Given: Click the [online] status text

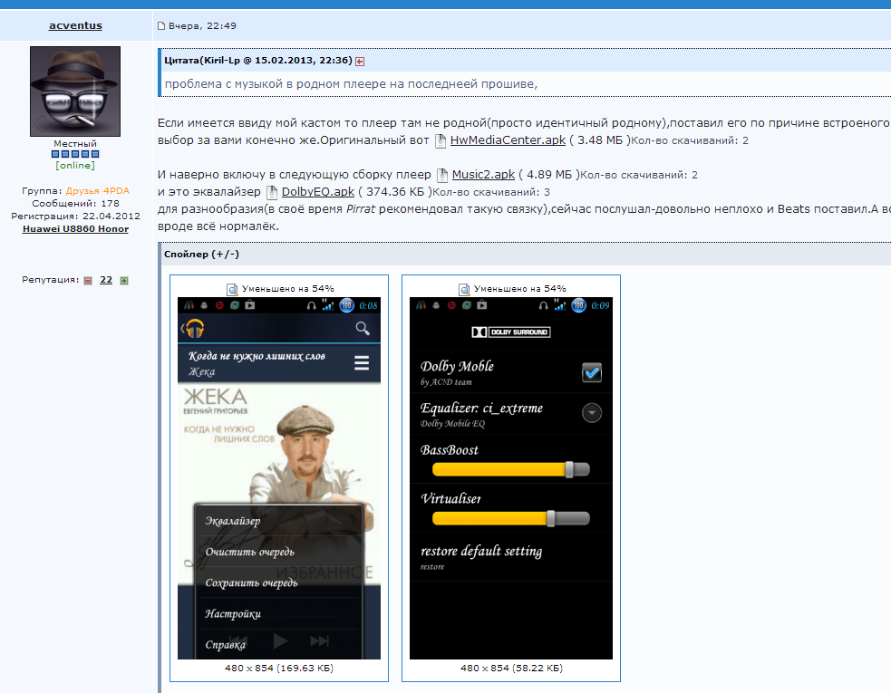Looking at the screenshot, I should (x=75, y=165).
